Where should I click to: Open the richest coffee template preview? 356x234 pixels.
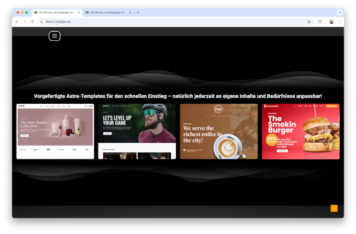point(219,132)
